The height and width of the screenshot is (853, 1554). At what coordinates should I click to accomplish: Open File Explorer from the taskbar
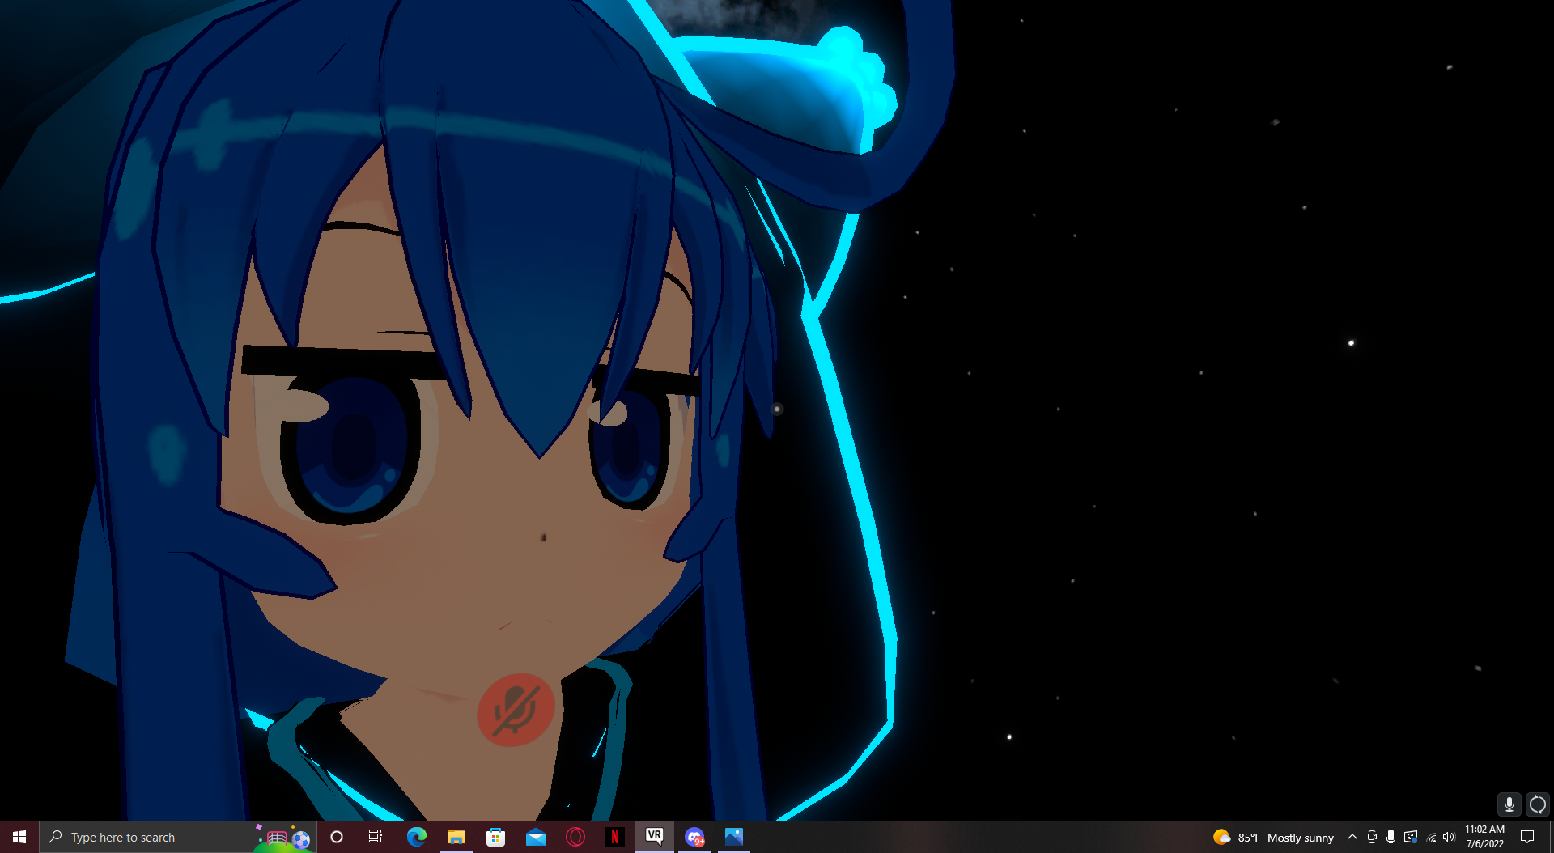(456, 837)
